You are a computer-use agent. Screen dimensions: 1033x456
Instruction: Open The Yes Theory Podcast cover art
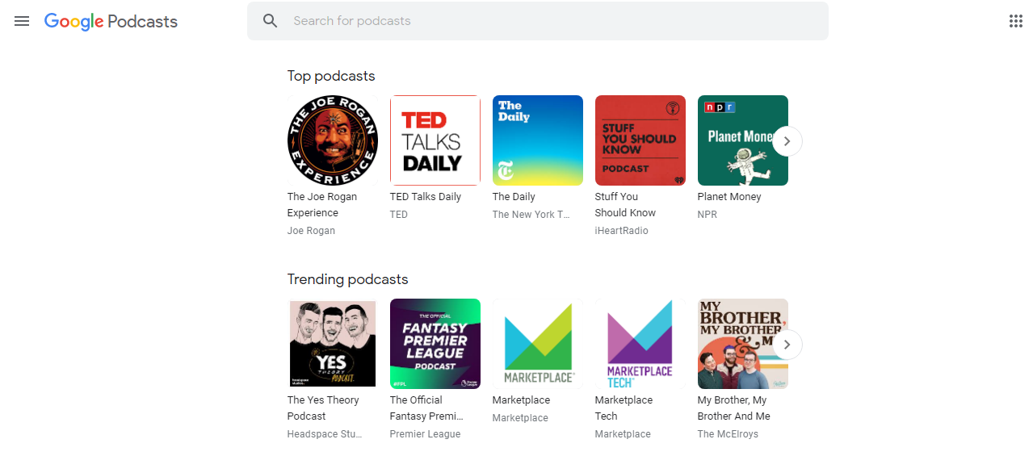(x=333, y=344)
